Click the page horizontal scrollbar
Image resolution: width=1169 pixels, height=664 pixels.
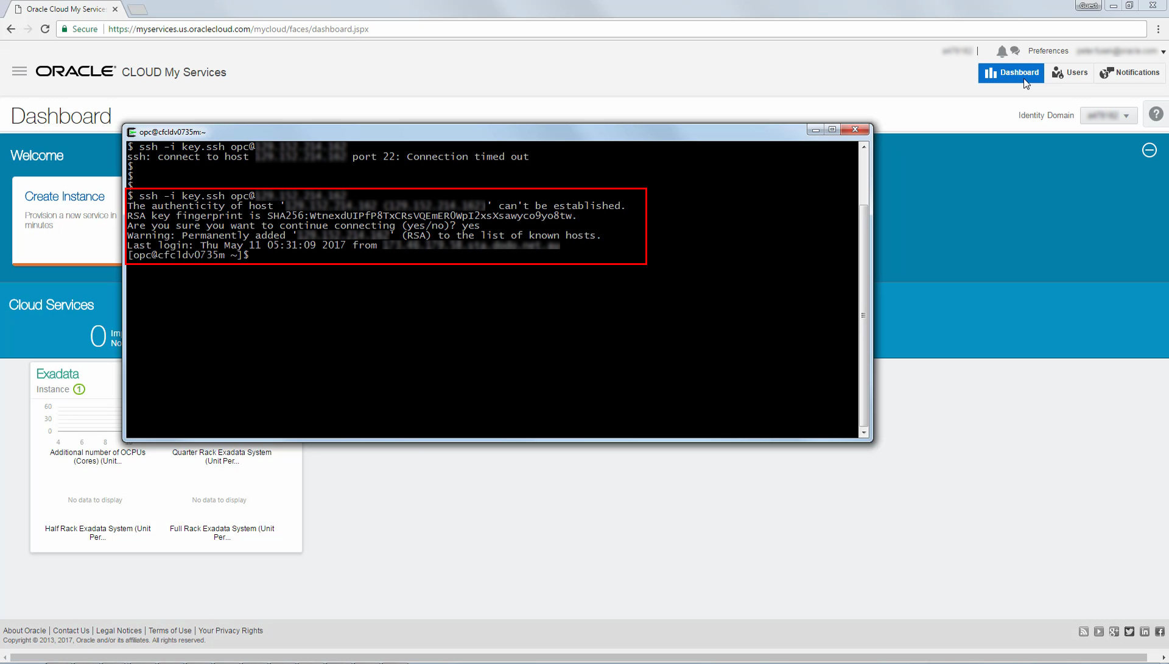(578, 657)
